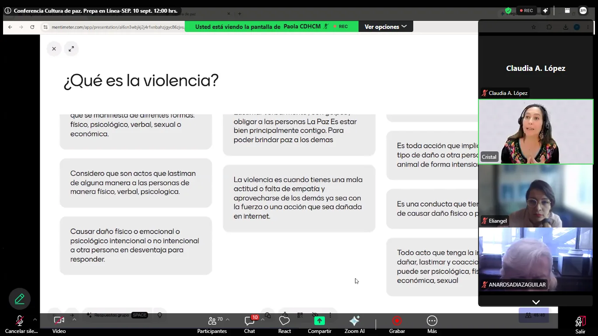
Task: Click the Paola CDHCM sharing label
Action: [303, 27]
